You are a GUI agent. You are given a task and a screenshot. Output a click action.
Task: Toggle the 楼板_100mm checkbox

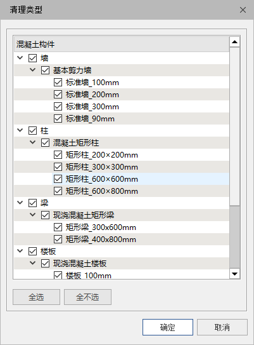[x=58, y=275]
